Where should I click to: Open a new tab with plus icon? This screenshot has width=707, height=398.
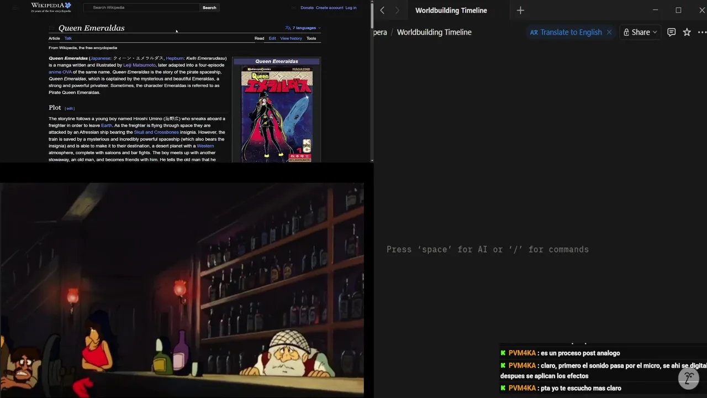tap(520, 10)
